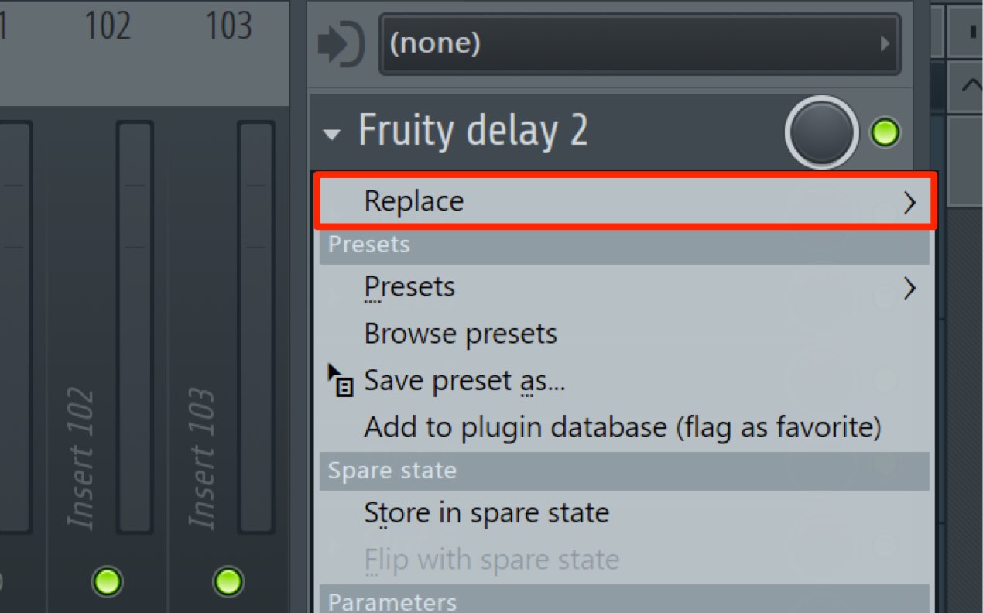Expand the Fruity delay 2 slot arrow
Viewport: 983px width, 613px height.
[332, 135]
